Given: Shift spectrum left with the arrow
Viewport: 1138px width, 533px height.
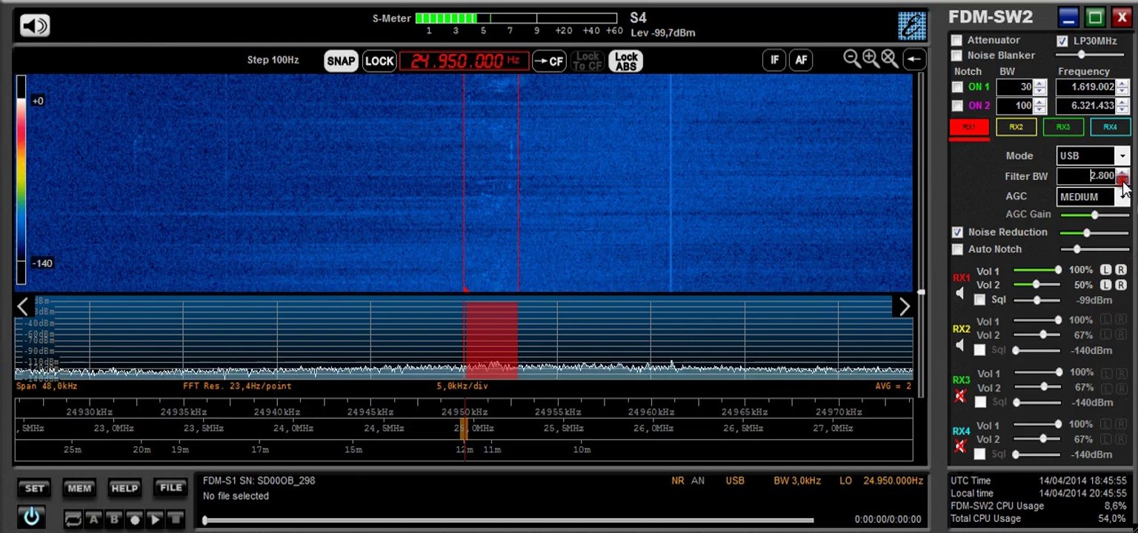Looking at the screenshot, I should pos(23,306).
